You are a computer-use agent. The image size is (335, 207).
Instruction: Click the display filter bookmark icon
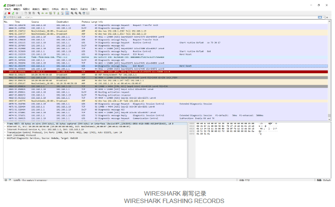pos(5,18)
